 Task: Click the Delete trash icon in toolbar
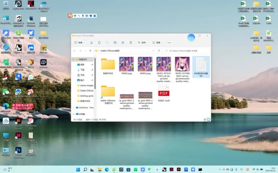click(130, 43)
